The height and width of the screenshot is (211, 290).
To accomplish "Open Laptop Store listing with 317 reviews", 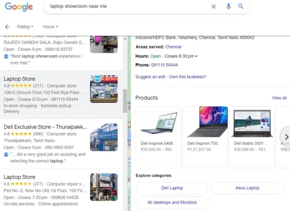I will [61, 95].
